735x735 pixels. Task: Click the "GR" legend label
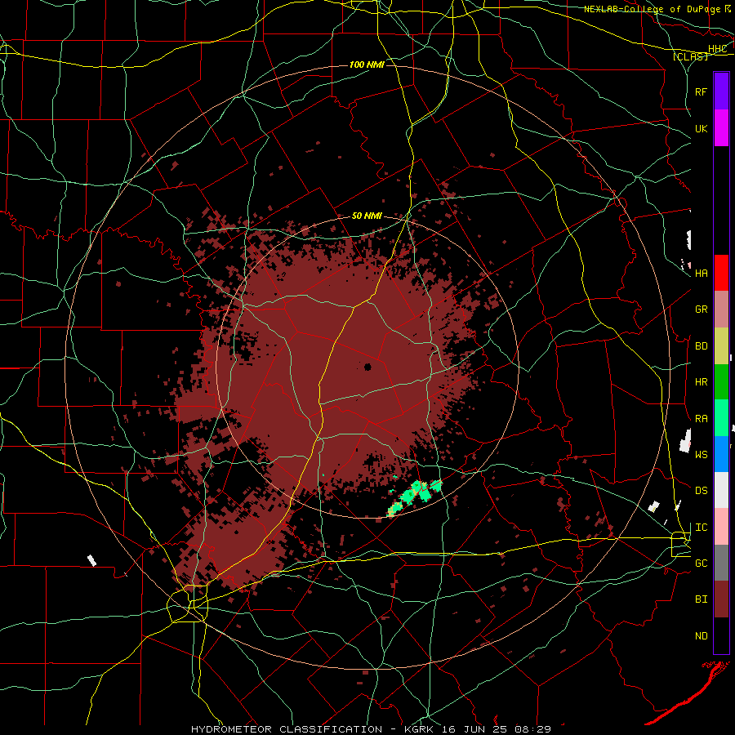tap(701, 310)
